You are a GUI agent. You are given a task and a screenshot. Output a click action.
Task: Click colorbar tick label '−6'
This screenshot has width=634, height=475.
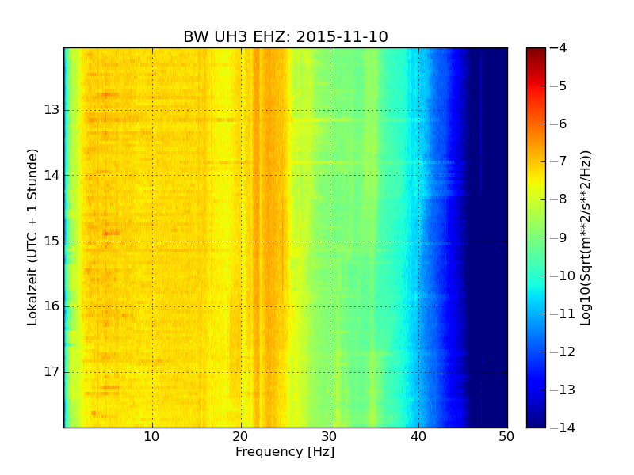pyautogui.click(x=559, y=123)
